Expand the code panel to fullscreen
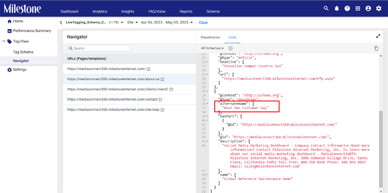Image resolution: width=388 pixels, height=193 pixels. 378,36
